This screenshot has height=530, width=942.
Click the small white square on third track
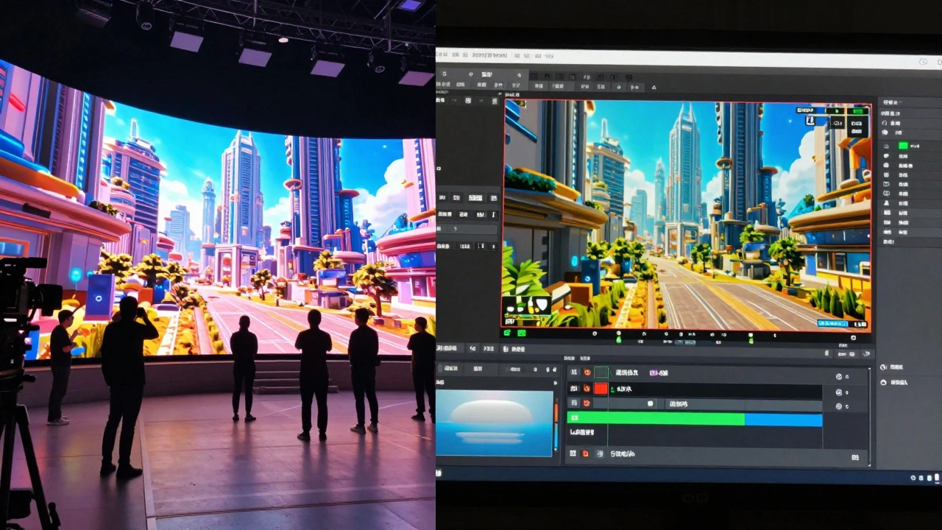click(x=651, y=403)
